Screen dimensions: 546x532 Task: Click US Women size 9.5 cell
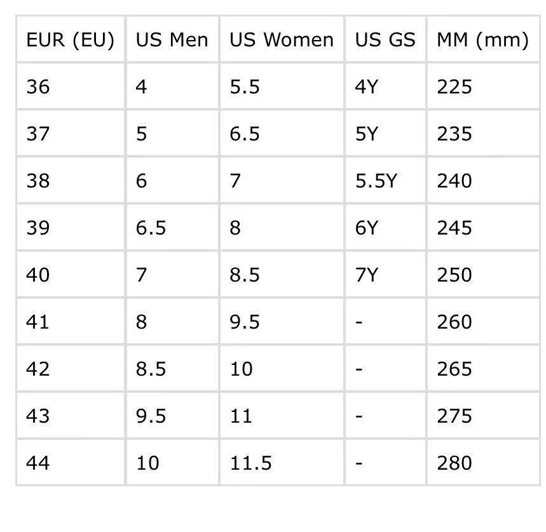pos(245,322)
